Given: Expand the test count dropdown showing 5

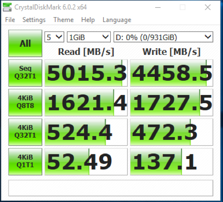Looking at the screenshot, I should pyautogui.click(x=54, y=37).
